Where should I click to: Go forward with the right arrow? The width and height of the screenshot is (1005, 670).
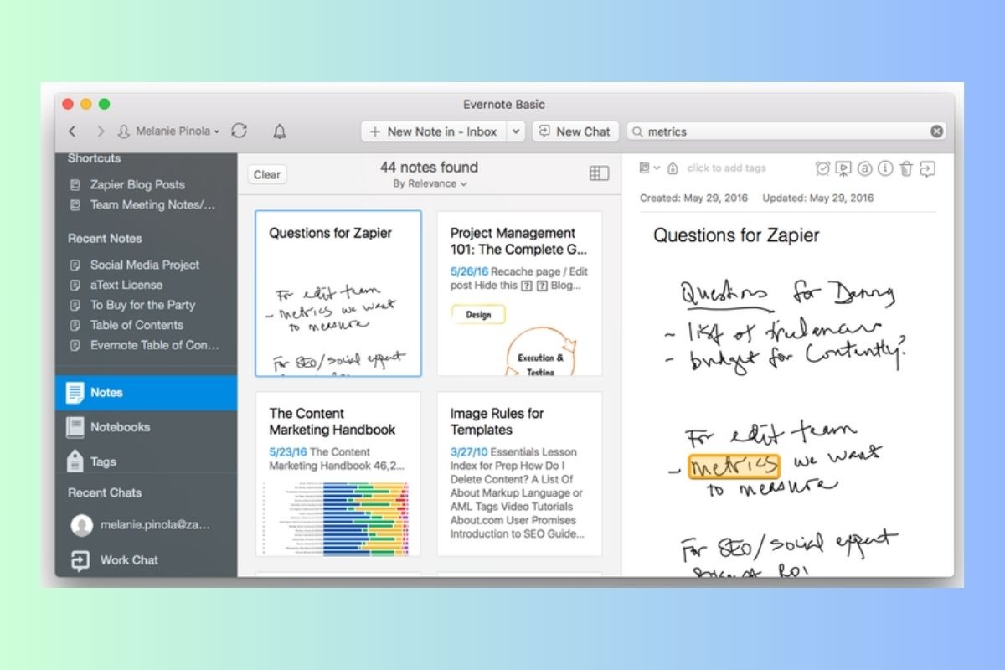[x=100, y=131]
